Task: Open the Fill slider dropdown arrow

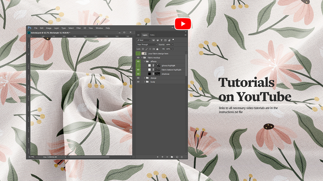Action: click(173, 49)
